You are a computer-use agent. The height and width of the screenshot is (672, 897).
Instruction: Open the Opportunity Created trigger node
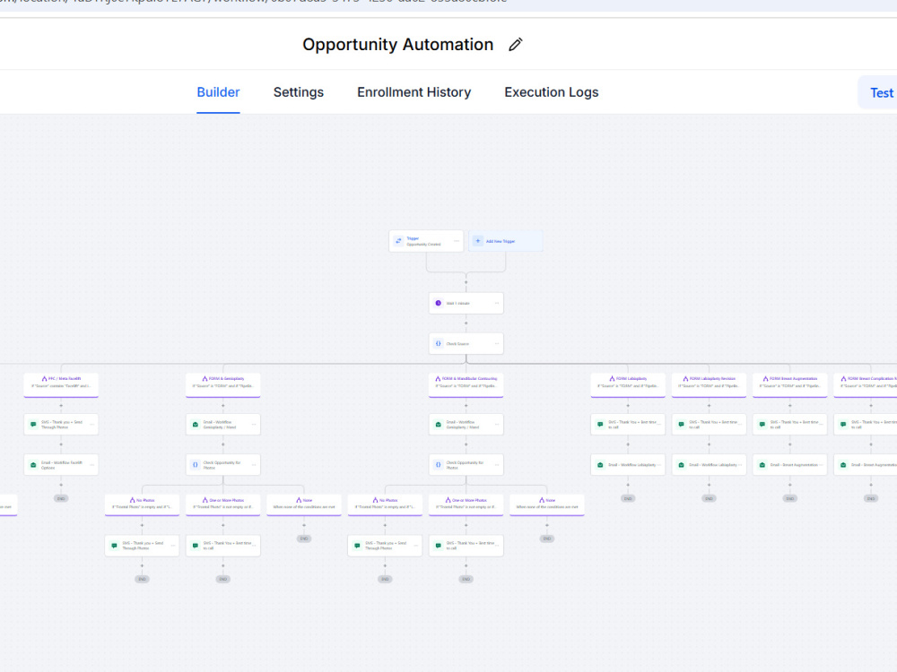tap(426, 241)
